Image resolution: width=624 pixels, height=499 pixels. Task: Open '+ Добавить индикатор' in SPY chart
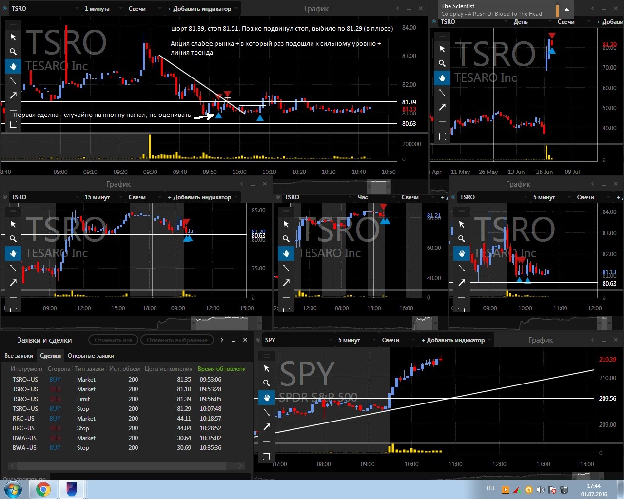pos(456,340)
